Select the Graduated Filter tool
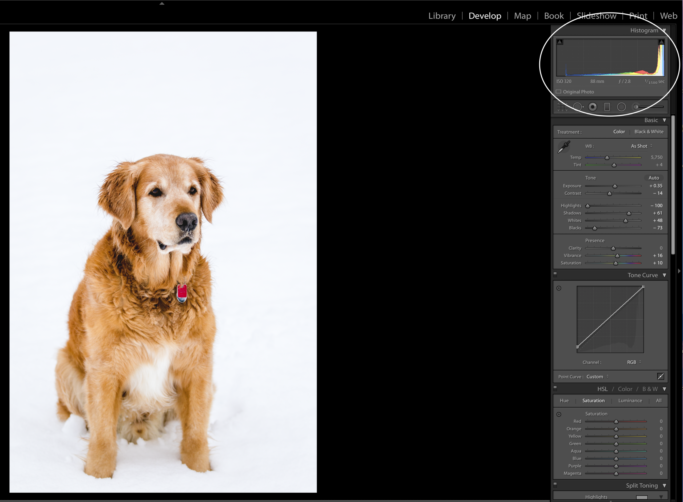 pos(607,107)
